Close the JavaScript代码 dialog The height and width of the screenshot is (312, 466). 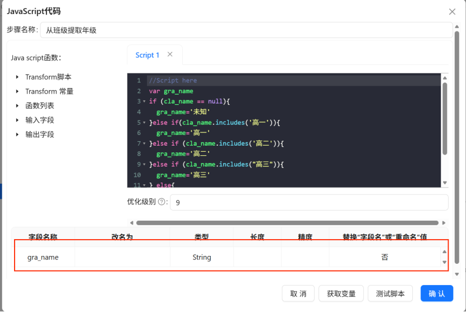point(452,12)
